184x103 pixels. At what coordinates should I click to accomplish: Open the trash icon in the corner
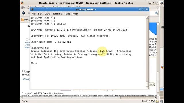point(162,101)
